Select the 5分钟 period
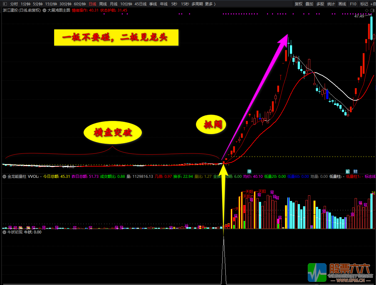 coord(38,4)
